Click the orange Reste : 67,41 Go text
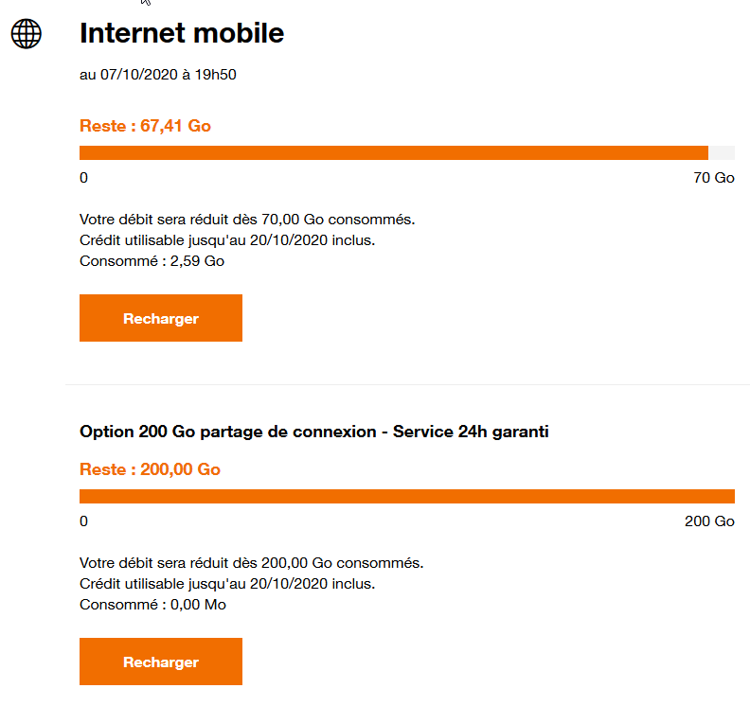The width and height of the screenshot is (750, 706). click(x=145, y=126)
